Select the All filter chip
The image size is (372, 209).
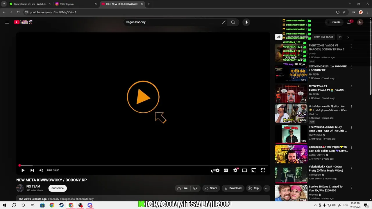(279, 37)
